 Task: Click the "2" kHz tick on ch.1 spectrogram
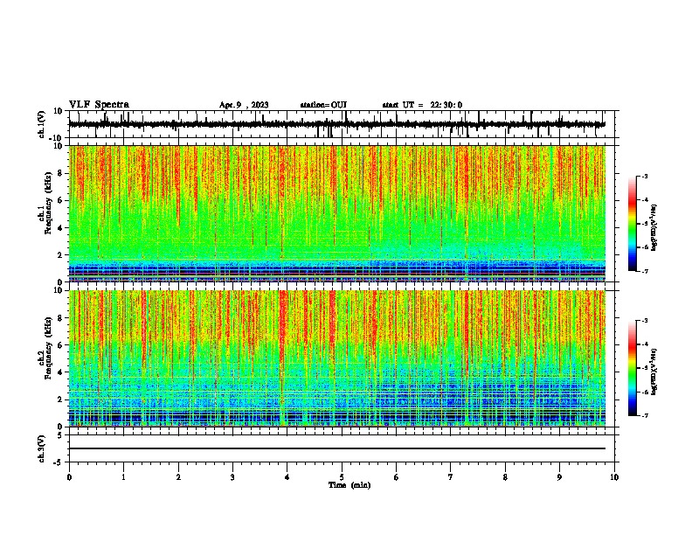click(60, 255)
